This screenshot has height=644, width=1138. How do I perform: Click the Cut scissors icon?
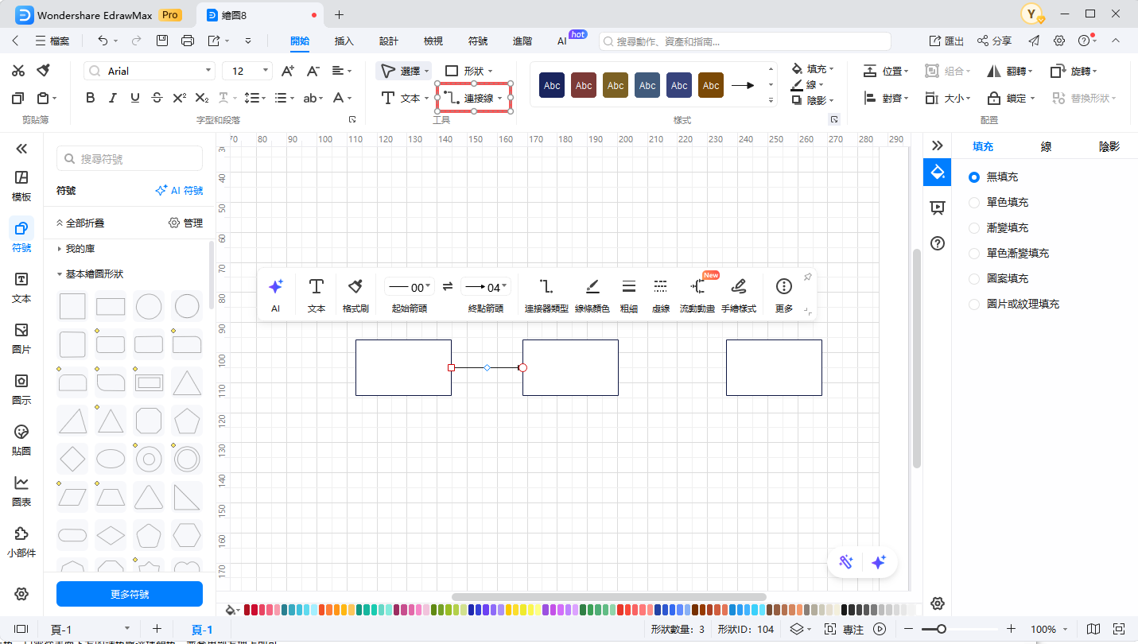point(18,71)
